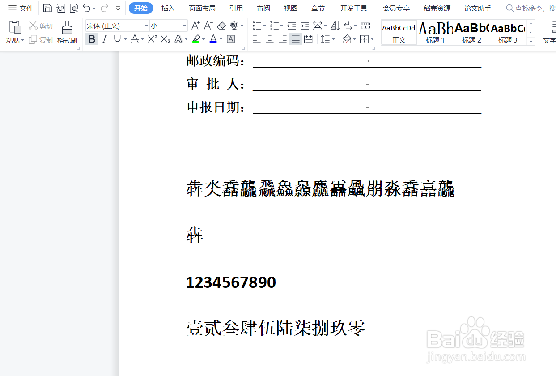Open the font name dropdown showing 宋体
This screenshot has width=556, height=376.
tap(146, 26)
